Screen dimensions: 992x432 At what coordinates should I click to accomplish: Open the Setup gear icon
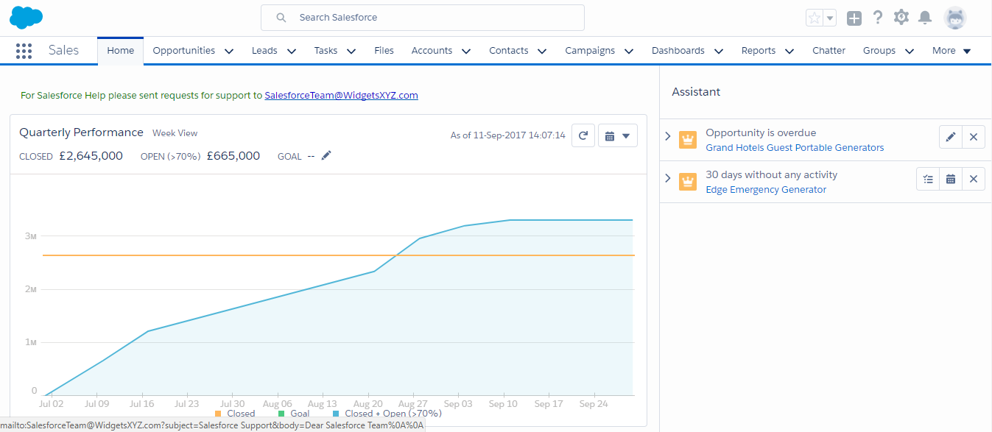coord(901,18)
